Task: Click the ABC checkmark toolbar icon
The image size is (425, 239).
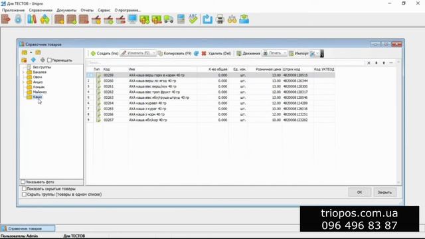Action: (x=193, y=19)
